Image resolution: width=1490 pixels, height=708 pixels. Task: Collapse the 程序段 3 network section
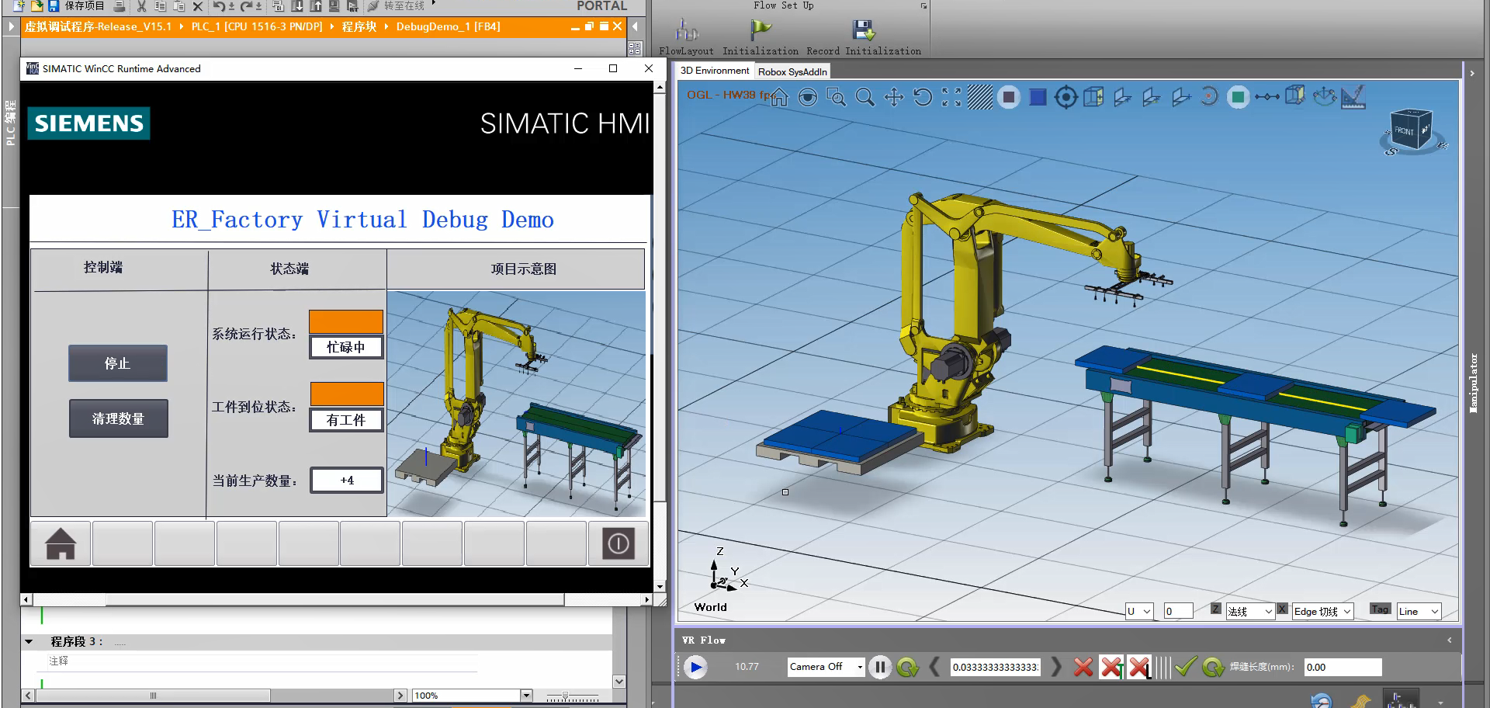[x=29, y=641]
